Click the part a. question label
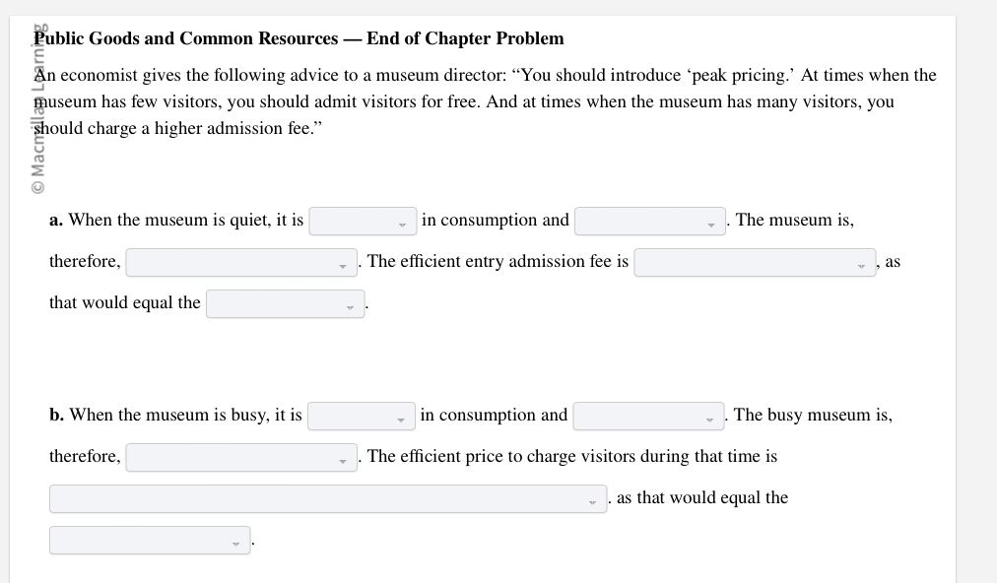This screenshot has height=583, width=997. (55, 220)
